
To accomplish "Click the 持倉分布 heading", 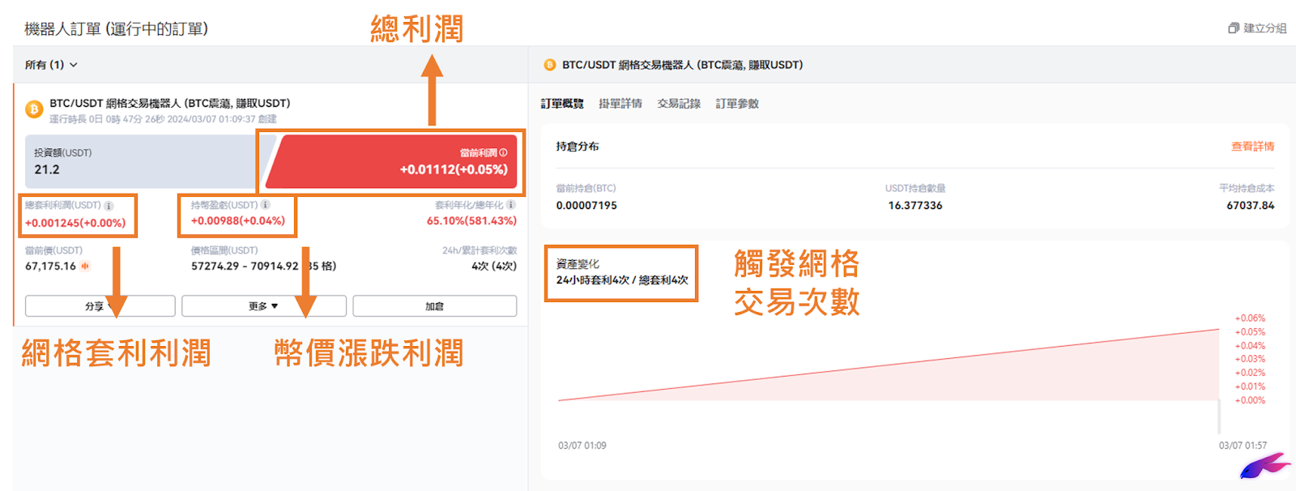I will click(x=578, y=147).
